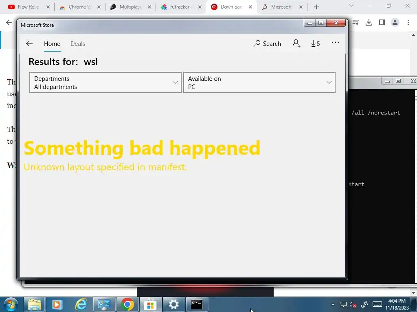This screenshot has height=312, width=417.
Task: Launch Internet Explorer from taskbar
Action: click(x=81, y=305)
